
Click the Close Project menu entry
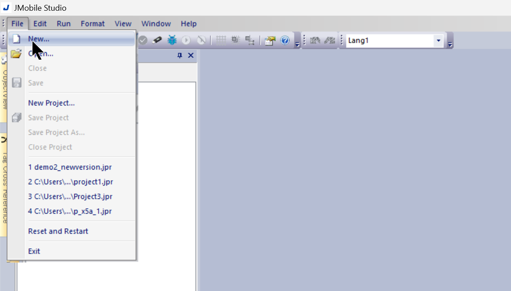click(72, 147)
